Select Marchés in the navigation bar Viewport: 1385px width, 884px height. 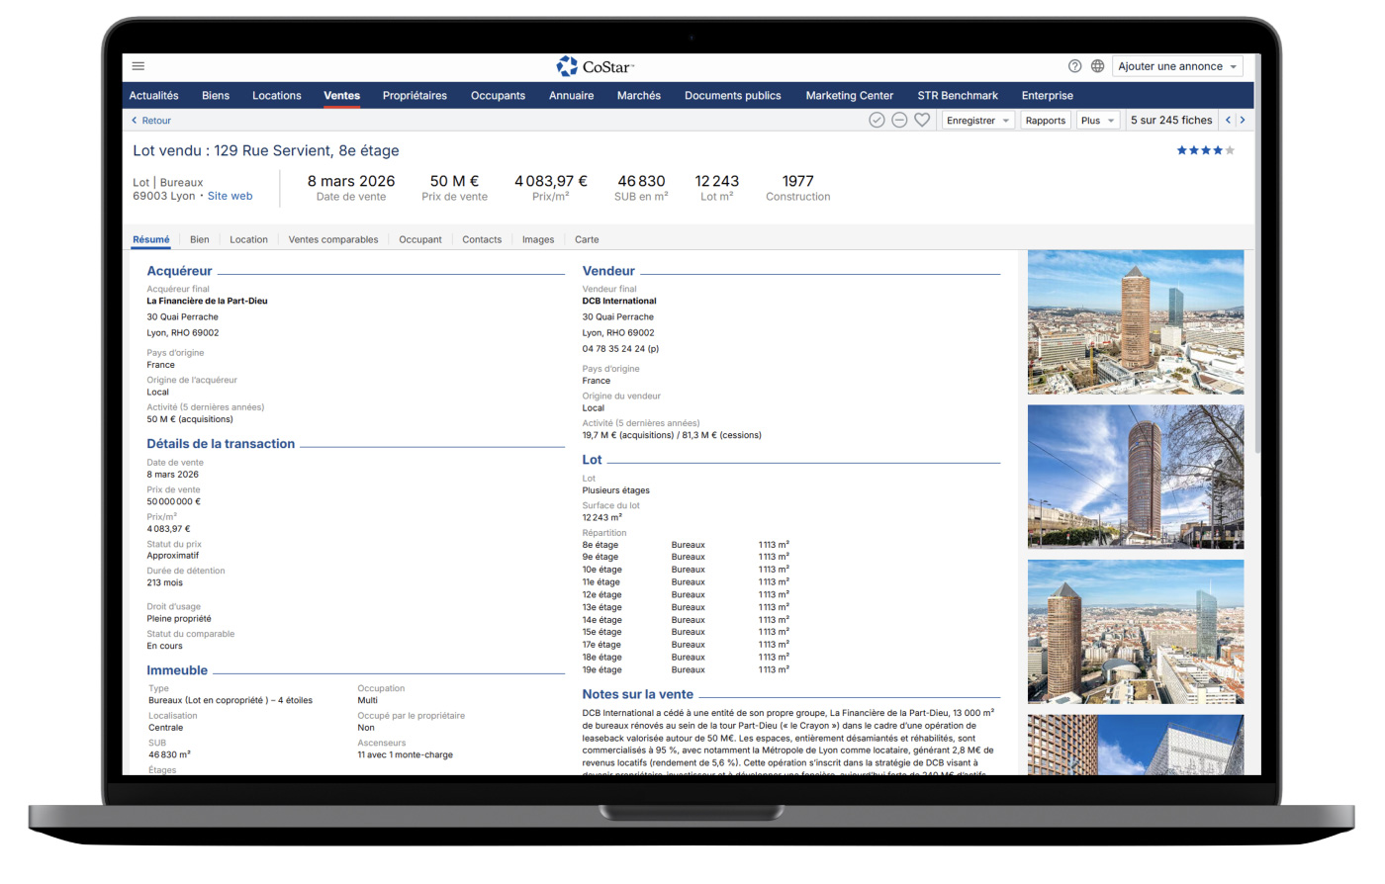639,96
